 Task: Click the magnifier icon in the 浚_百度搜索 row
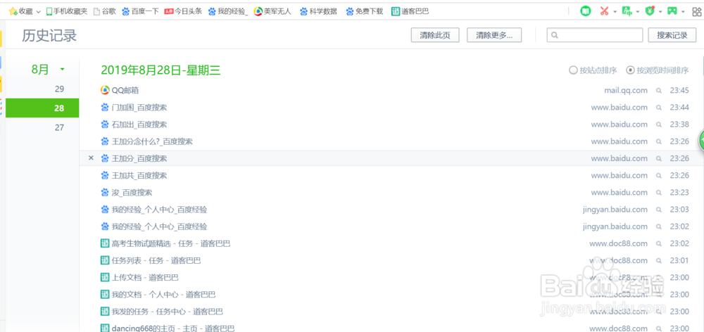[659, 193]
